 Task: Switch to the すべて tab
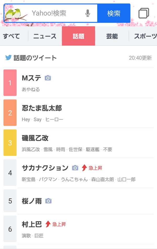tap(12, 36)
